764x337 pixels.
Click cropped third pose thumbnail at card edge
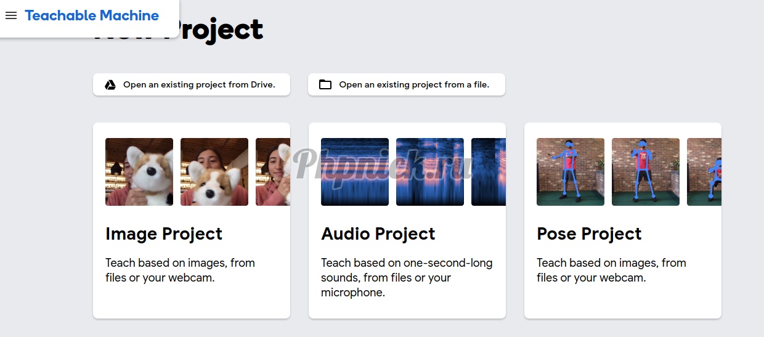[x=704, y=172]
